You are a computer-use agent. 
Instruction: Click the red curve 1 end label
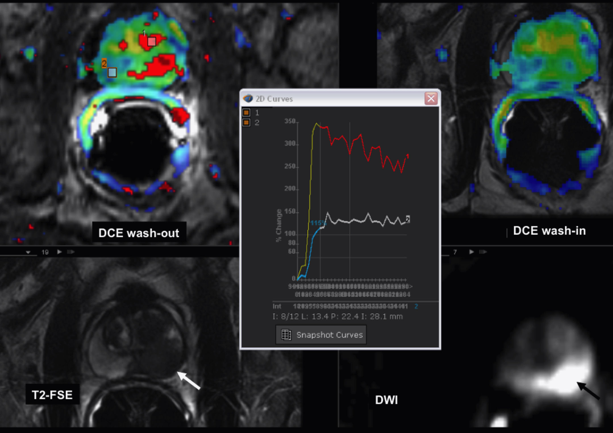click(x=408, y=156)
